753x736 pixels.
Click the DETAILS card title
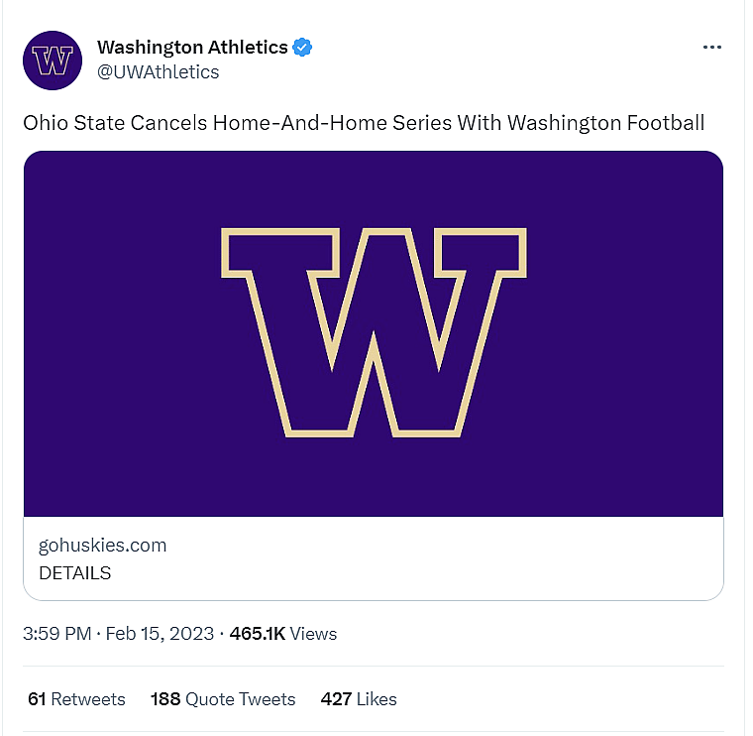[75, 572]
